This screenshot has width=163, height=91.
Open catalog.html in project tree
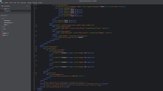pos(6,33)
